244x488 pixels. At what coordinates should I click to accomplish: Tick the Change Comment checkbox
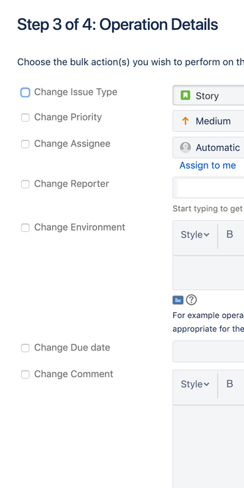tap(25, 374)
